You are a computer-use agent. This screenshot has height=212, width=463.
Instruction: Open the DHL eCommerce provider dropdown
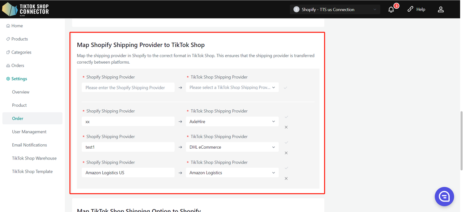click(232, 147)
